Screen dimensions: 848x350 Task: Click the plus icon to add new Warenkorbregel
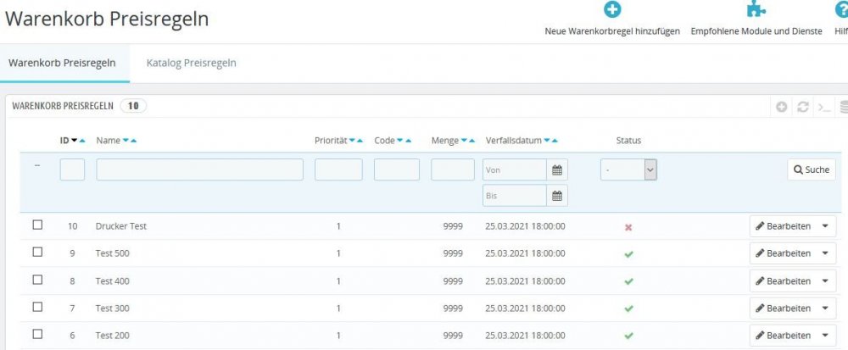(612, 9)
